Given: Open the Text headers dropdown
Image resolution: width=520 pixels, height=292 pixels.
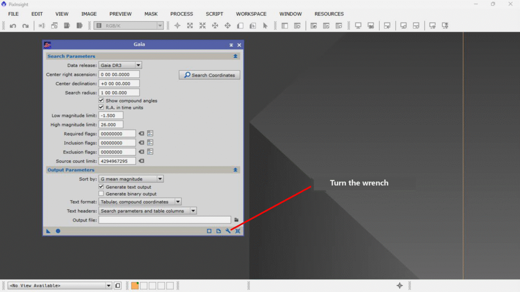Looking at the screenshot, I should 148,211.
